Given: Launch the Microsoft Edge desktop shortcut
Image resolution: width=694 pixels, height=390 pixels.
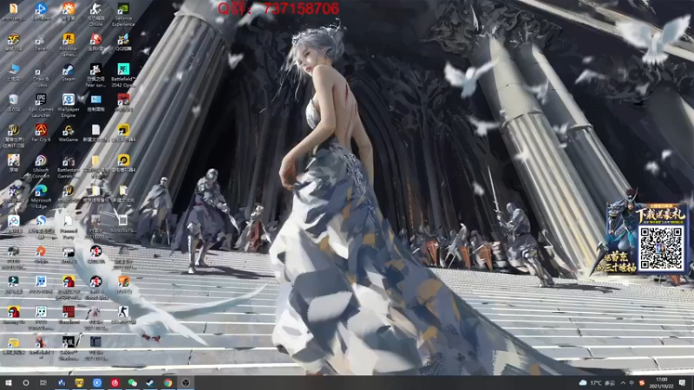Looking at the screenshot, I should click(41, 196).
